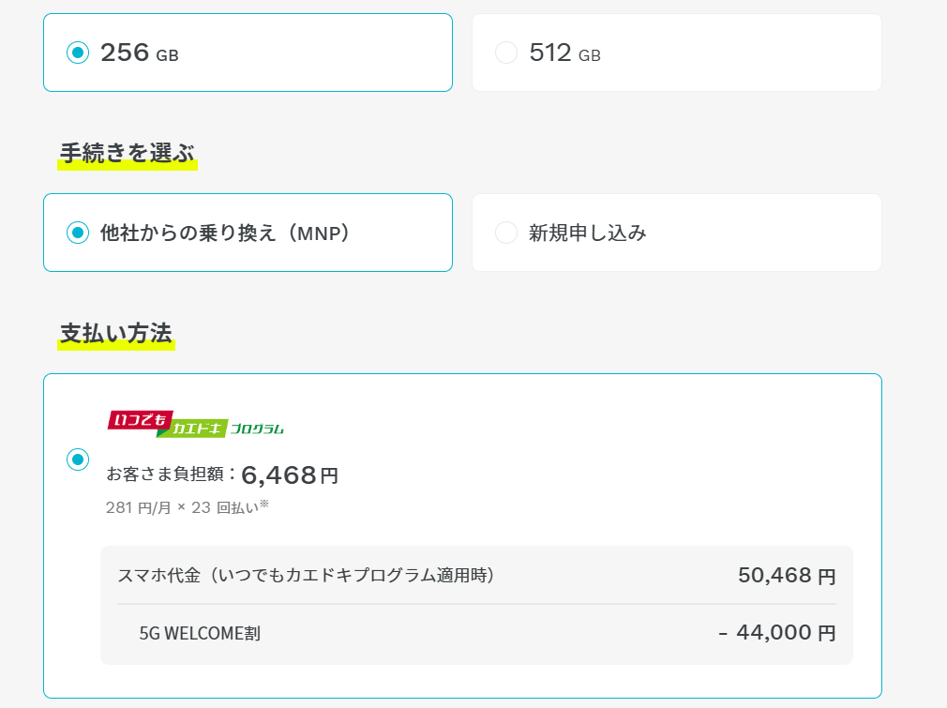Choose the 512 GB radio button
Image resolution: width=947 pixels, height=708 pixels.
(x=506, y=53)
